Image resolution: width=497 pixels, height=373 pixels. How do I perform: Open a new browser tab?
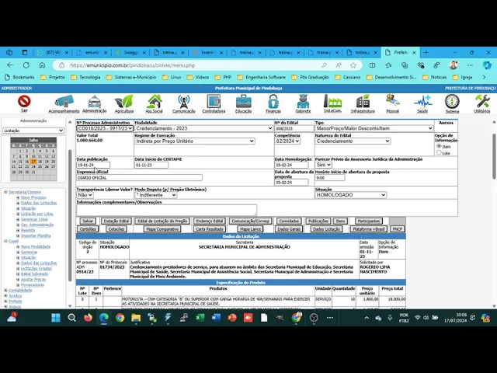pyautogui.click(x=426, y=53)
